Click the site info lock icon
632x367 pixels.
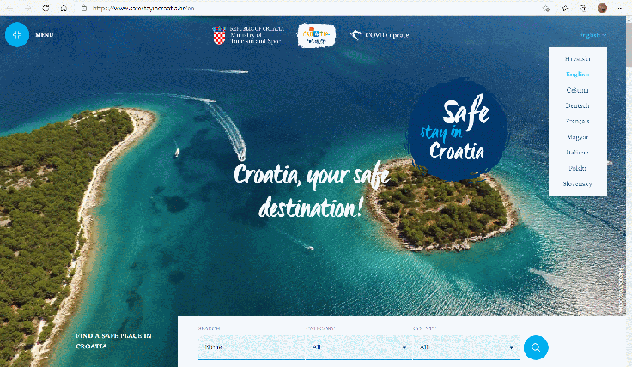click(x=84, y=8)
